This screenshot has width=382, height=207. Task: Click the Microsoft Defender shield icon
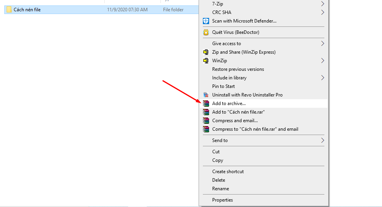[206, 21]
